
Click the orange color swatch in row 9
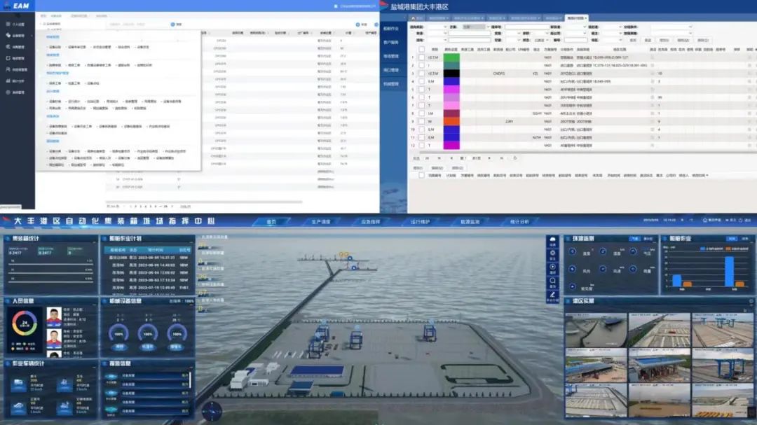click(451, 121)
